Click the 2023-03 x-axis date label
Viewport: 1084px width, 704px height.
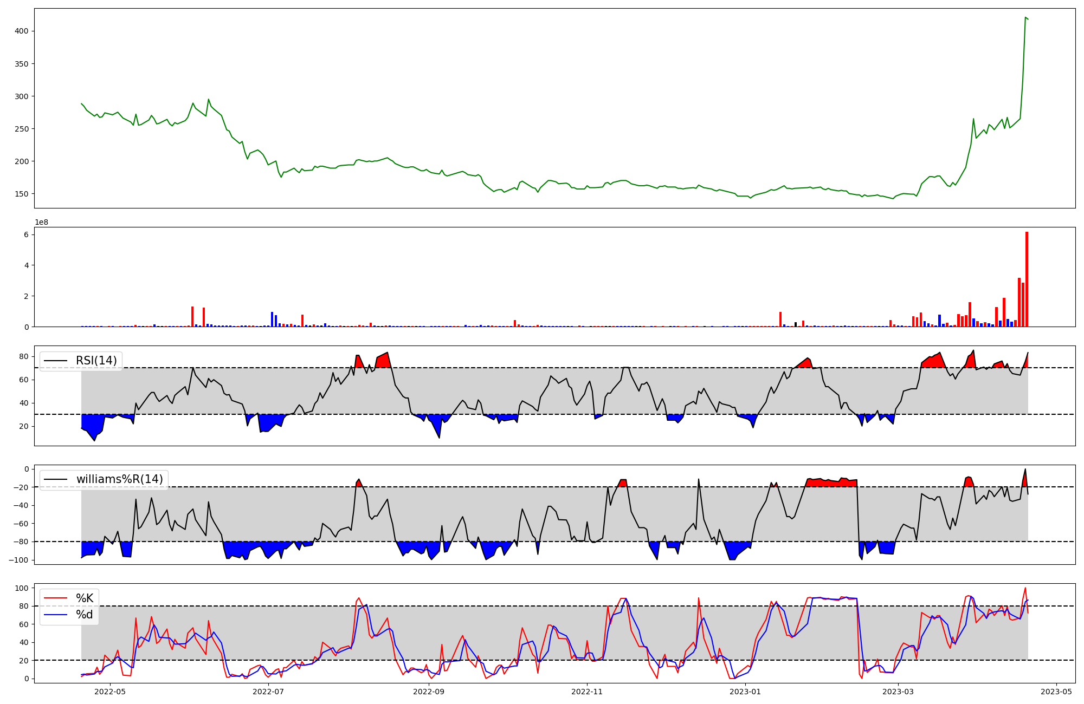coord(898,692)
